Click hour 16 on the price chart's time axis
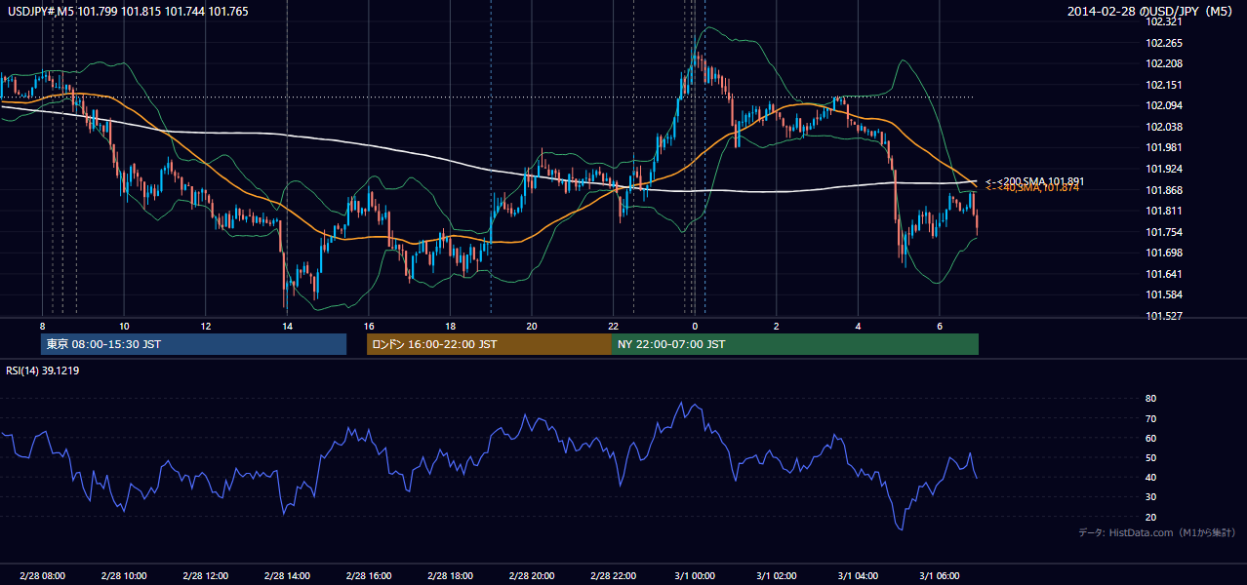Viewport: 1247px width, 585px height. coord(369,325)
